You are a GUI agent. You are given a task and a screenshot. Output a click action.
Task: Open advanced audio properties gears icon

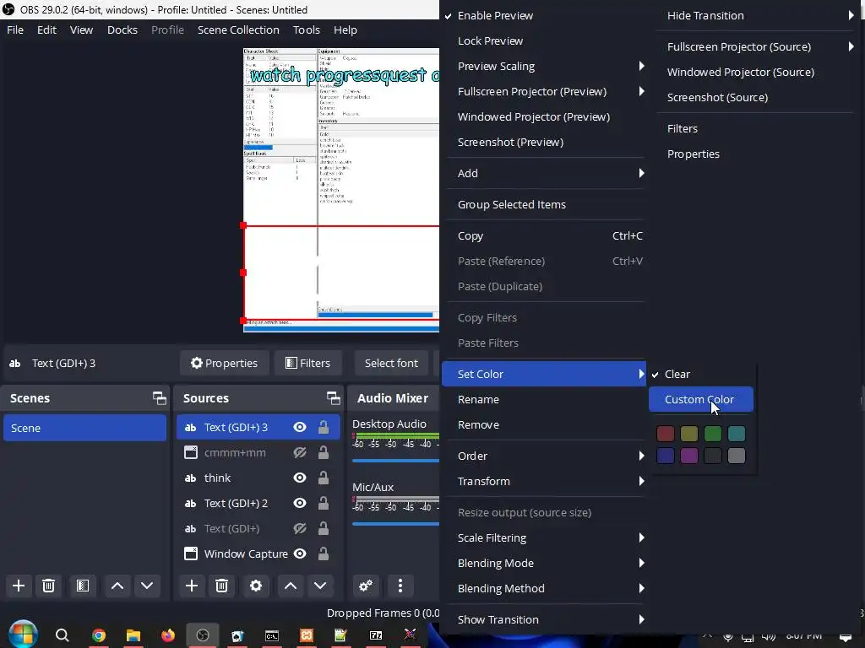coord(365,586)
